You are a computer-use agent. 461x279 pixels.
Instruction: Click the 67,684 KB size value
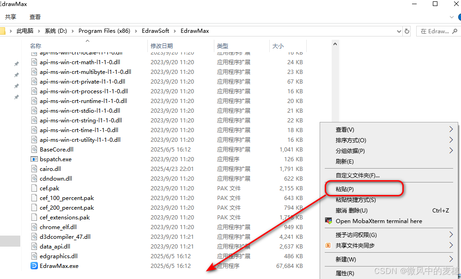(290, 266)
